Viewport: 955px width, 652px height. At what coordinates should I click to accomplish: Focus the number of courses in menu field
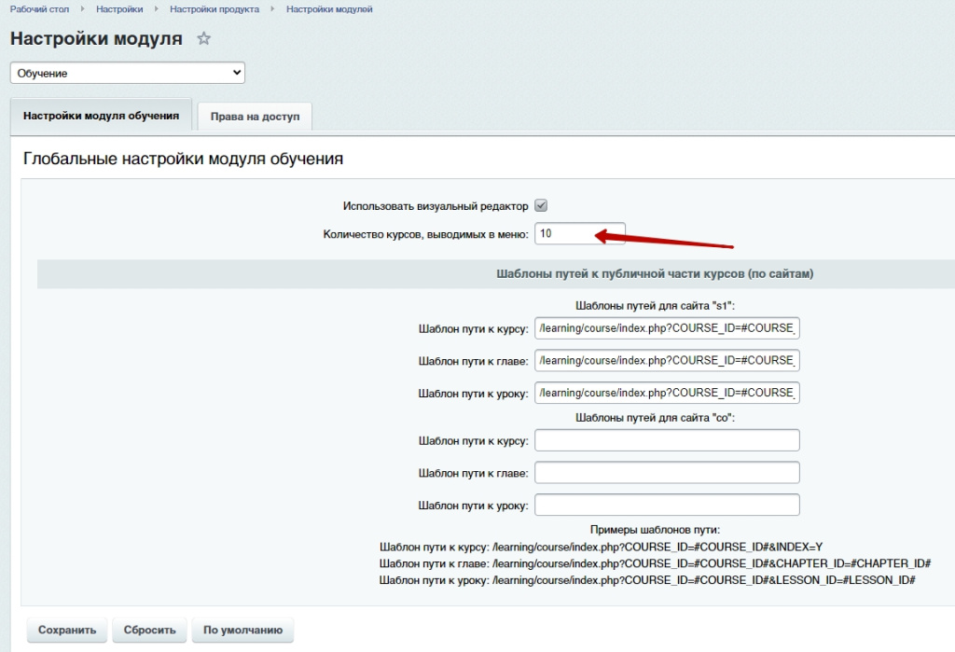point(579,234)
